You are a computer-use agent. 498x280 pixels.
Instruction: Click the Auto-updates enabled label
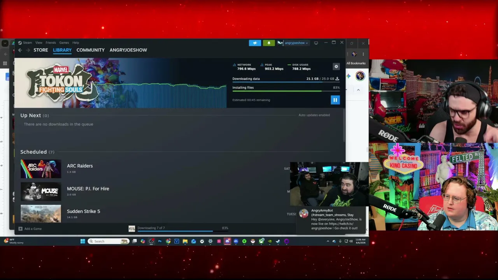coord(314,115)
